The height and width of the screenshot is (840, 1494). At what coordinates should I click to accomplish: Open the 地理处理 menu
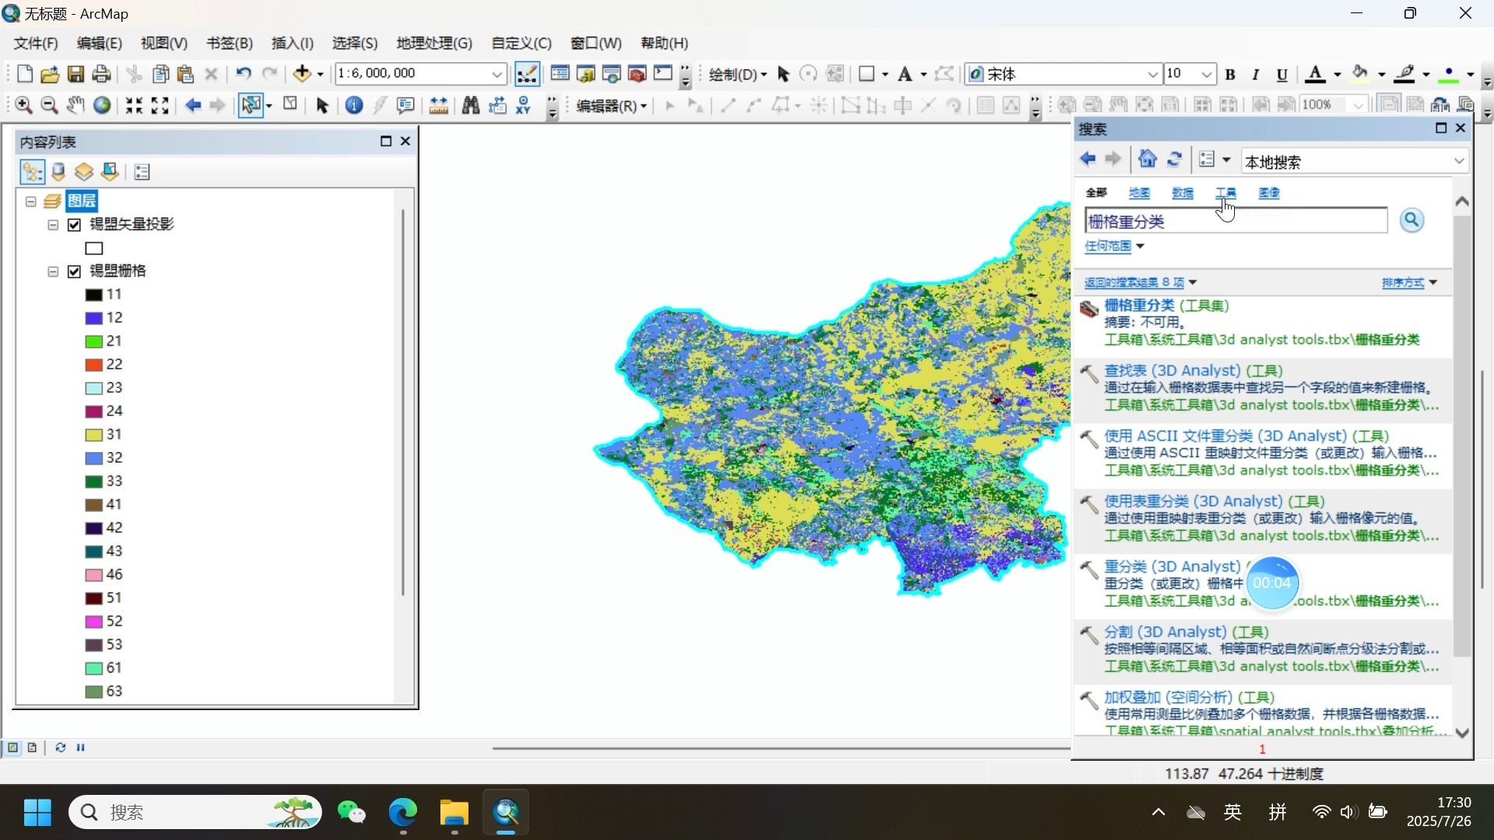[x=433, y=44]
